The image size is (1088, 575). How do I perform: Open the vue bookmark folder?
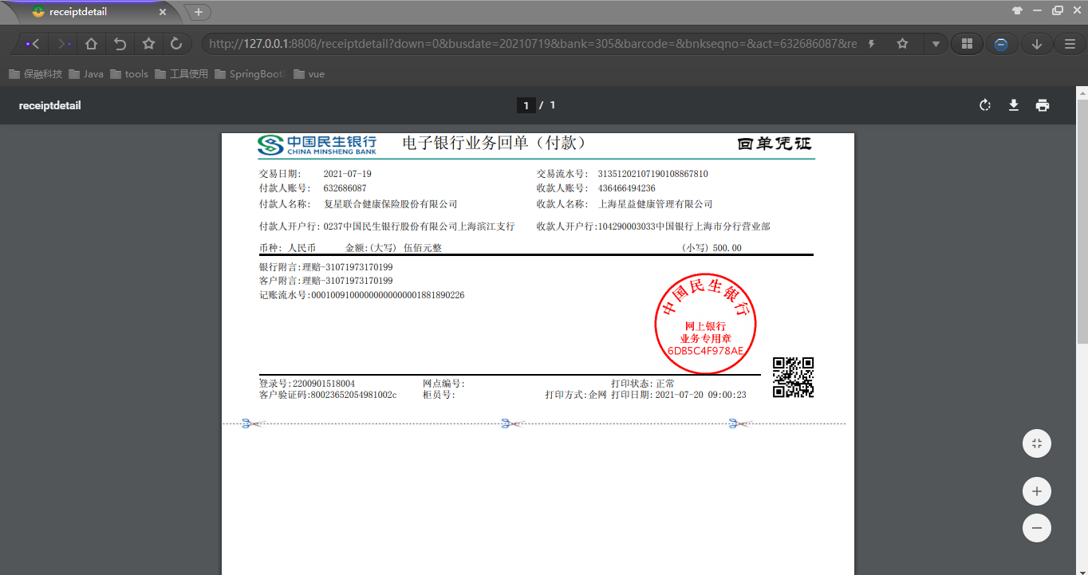pyautogui.click(x=309, y=74)
